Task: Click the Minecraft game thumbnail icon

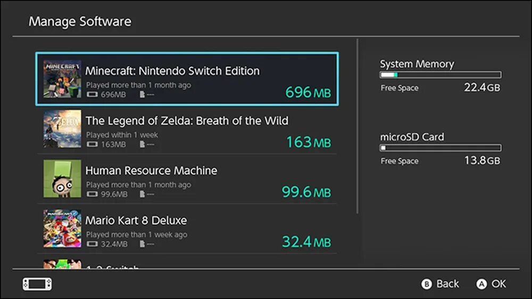Action: 62,79
